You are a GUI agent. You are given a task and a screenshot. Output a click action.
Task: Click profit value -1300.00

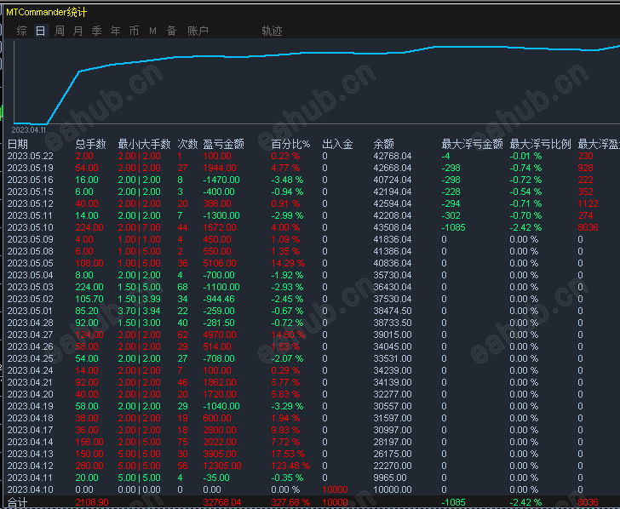click(x=221, y=215)
